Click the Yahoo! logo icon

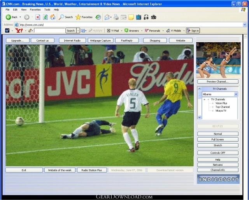tap(19, 30)
